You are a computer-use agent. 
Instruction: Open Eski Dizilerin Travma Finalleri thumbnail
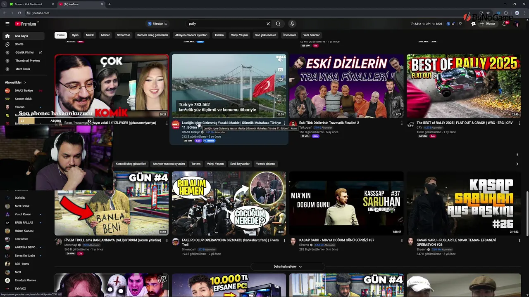pyautogui.click(x=346, y=86)
